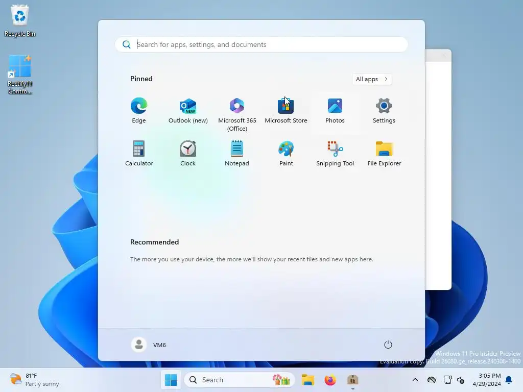The image size is (523, 392).
Task: Click the Recommended section heading
Action: click(154, 242)
